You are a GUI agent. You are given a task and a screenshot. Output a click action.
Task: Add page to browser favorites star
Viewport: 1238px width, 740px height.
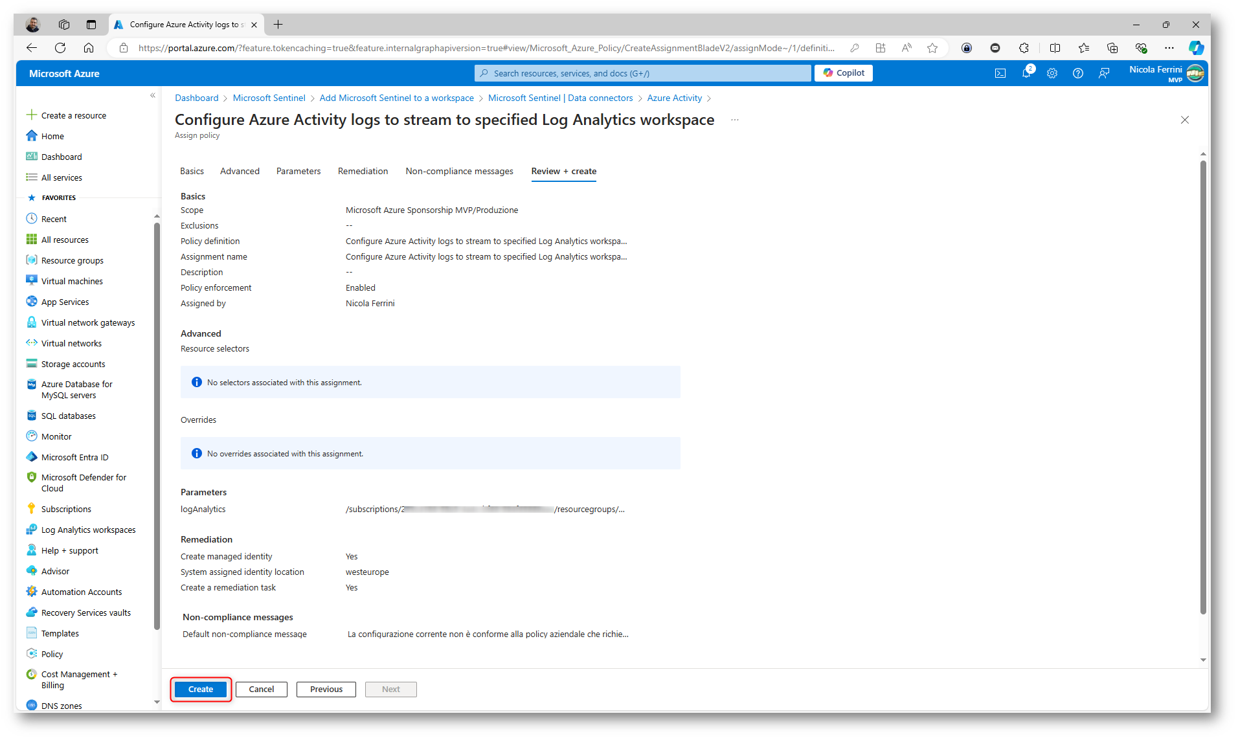pyautogui.click(x=932, y=47)
